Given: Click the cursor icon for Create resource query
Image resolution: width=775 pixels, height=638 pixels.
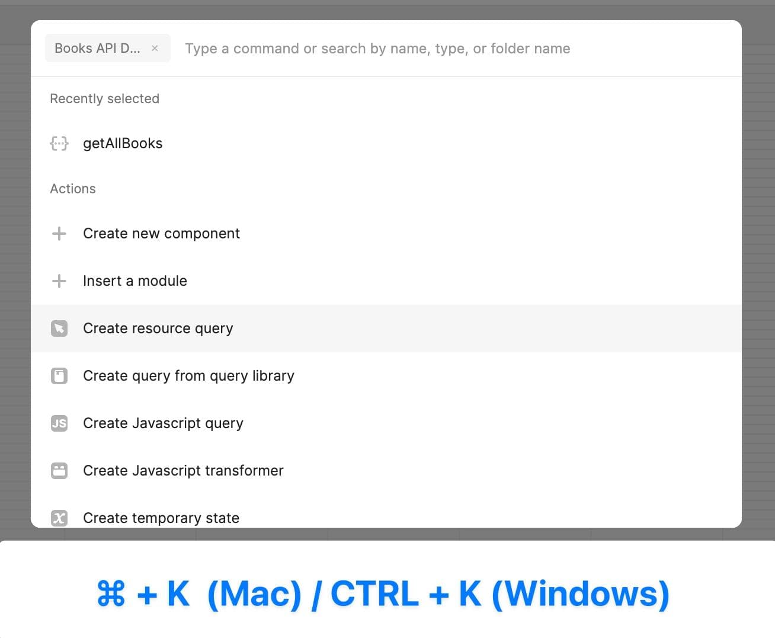Looking at the screenshot, I should pyautogui.click(x=59, y=328).
